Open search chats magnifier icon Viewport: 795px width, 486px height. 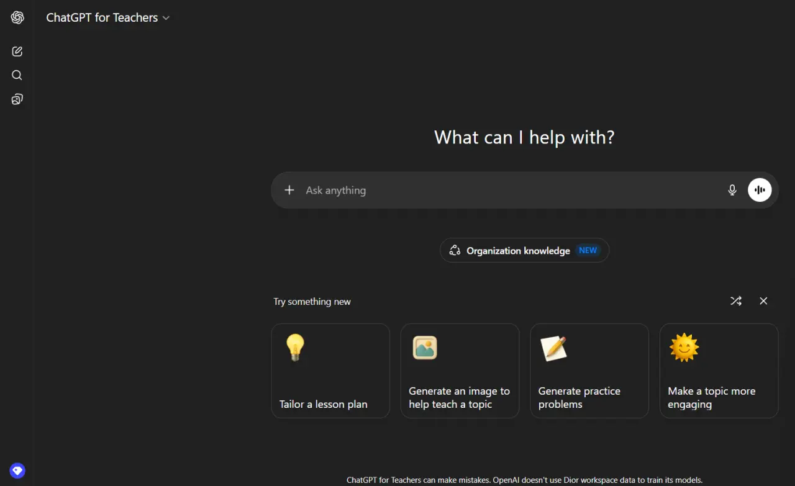17,75
